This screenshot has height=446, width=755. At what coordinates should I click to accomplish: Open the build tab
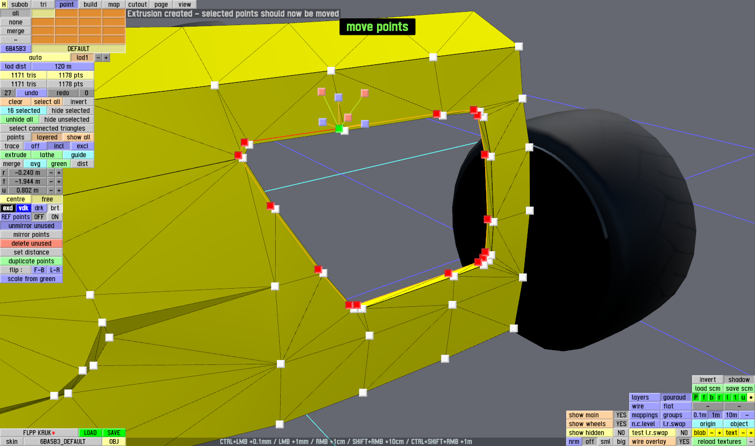(x=90, y=4)
